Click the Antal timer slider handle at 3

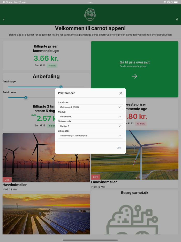coord(26,98)
